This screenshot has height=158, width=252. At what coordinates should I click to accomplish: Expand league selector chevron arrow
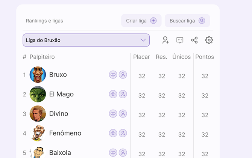coord(143,40)
